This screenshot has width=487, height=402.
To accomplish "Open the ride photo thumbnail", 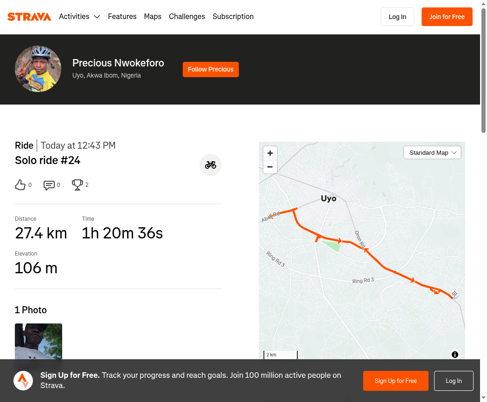I will [38, 341].
